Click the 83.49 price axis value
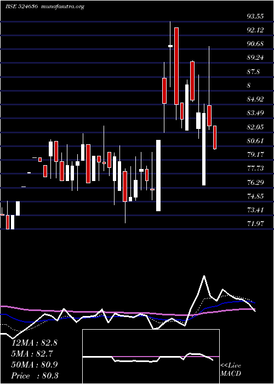274x384 pixels. 255,113
